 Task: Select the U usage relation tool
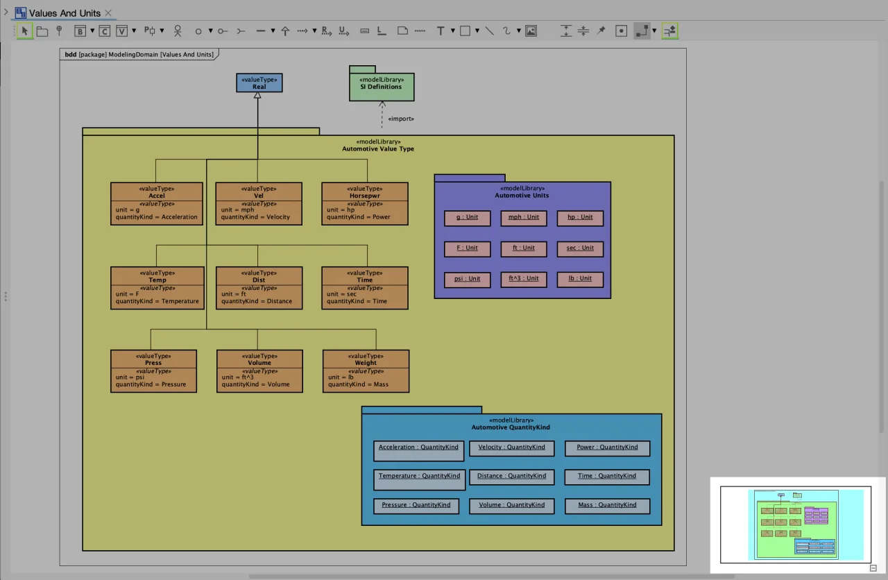click(x=343, y=31)
